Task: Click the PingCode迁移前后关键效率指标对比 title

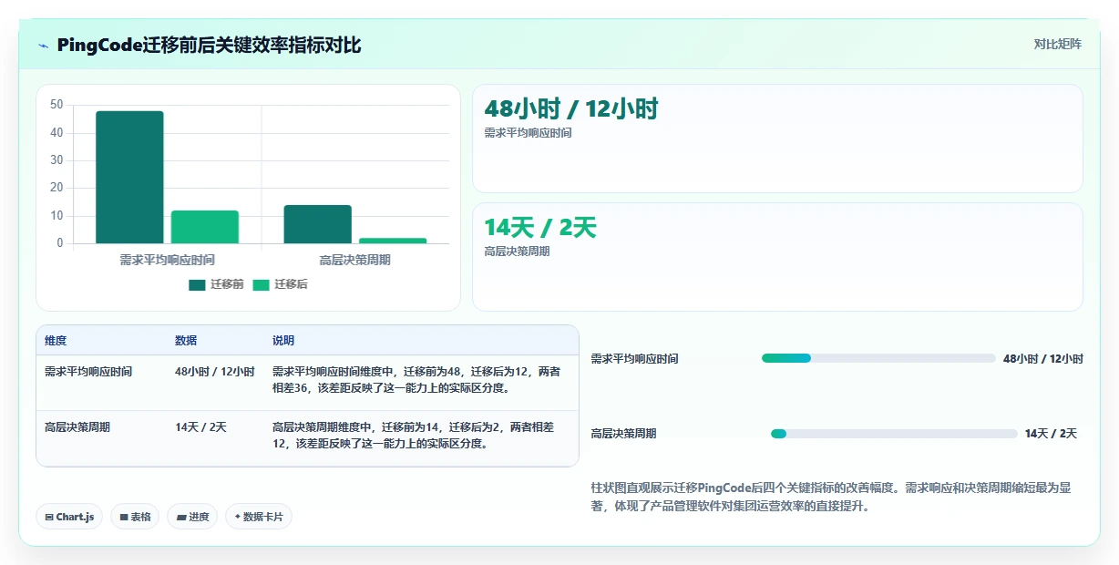Action: coord(209,46)
